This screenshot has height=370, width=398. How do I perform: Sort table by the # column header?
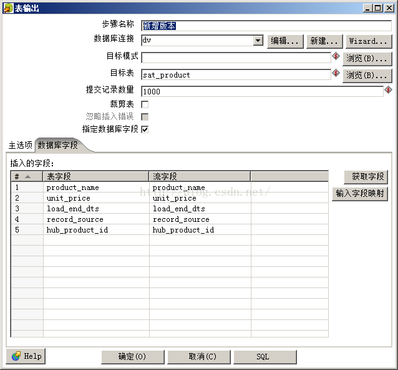[27, 176]
